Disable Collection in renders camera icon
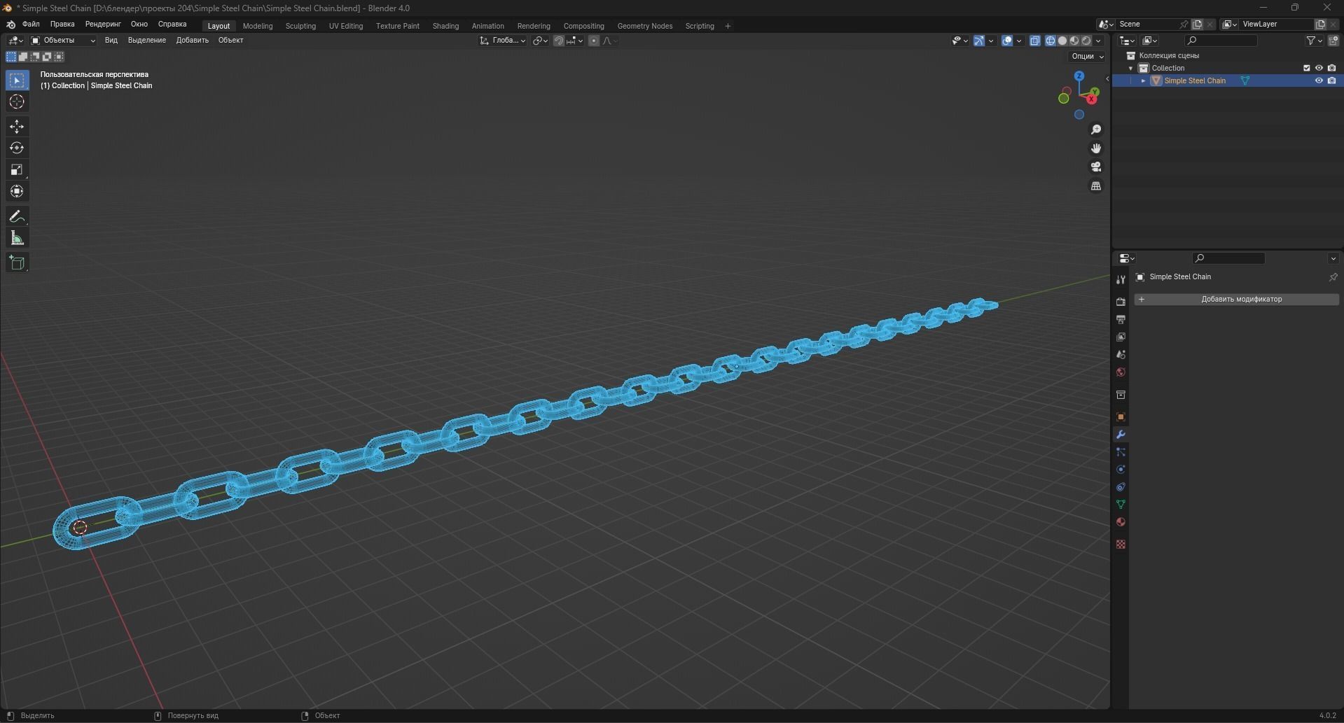This screenshot has width=1344, height=723. click(x=1332, y=68)
